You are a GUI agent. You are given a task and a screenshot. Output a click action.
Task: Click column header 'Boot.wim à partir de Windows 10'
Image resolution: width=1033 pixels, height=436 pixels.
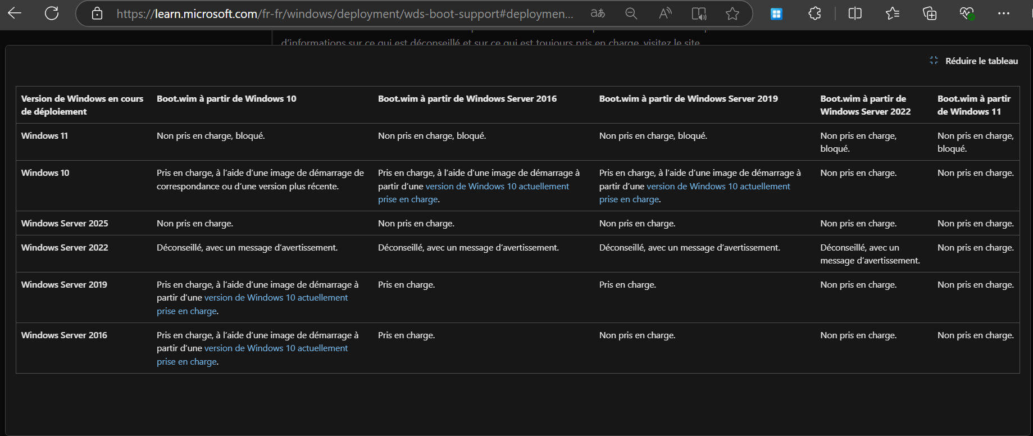coord(226,98)
